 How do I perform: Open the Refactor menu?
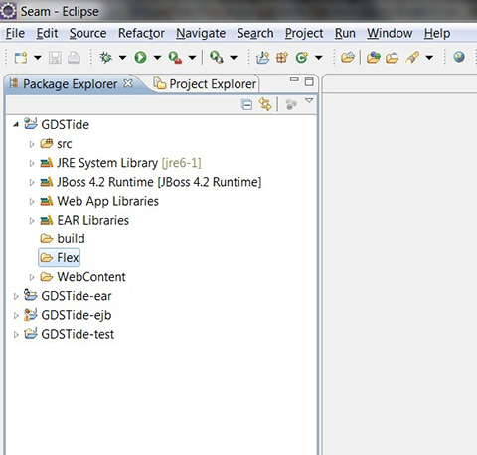pos(141,33)
